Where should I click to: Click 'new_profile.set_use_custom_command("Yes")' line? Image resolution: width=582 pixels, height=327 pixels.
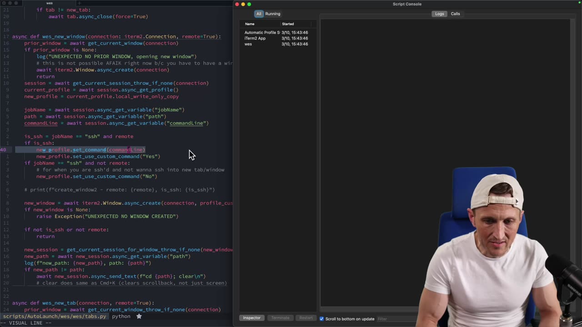98,156
